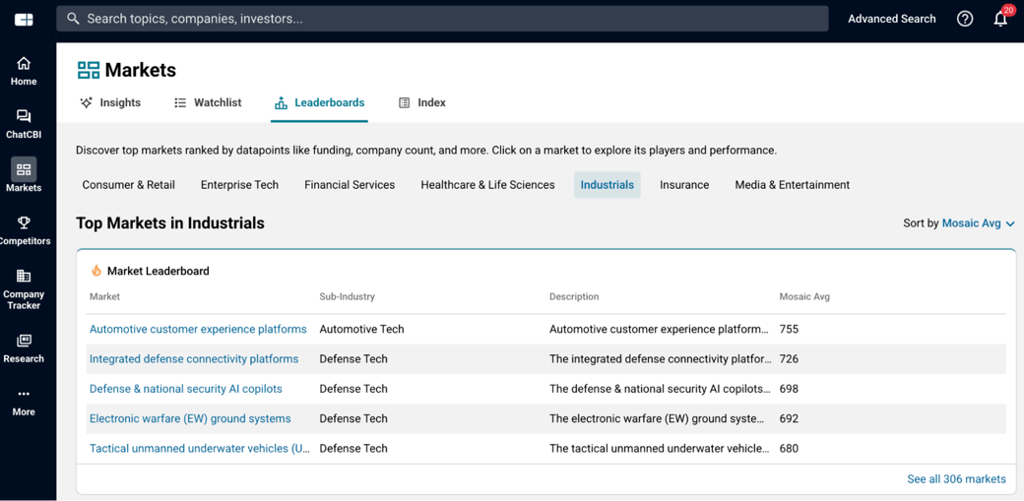Open Integrated defense connectivity platforms market

tap(194, 359)
